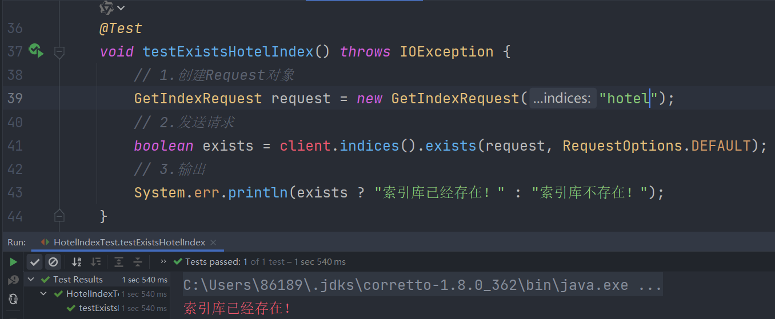Click the comment '// 1.创建Request对象'
The image size is (775, 319).
[214, 75]
